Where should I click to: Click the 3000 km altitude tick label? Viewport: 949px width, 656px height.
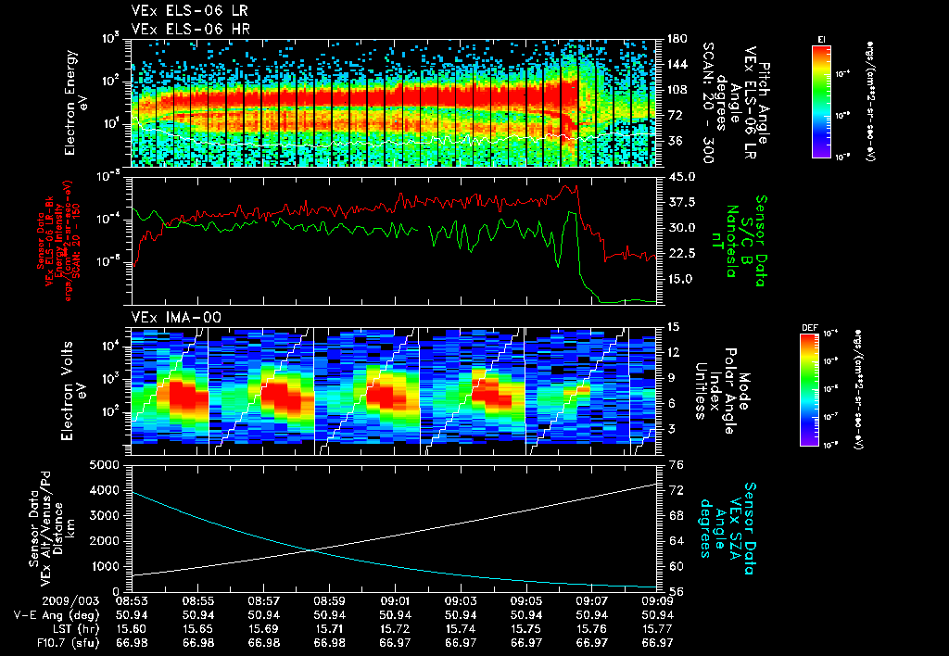105,515
